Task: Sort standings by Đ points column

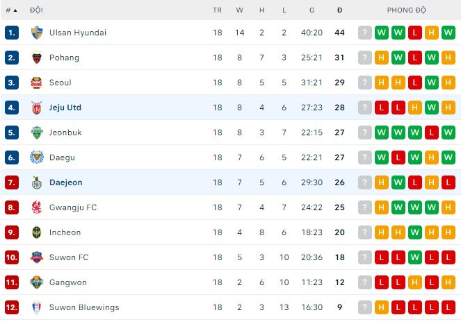Action: [x=339, y=10]
